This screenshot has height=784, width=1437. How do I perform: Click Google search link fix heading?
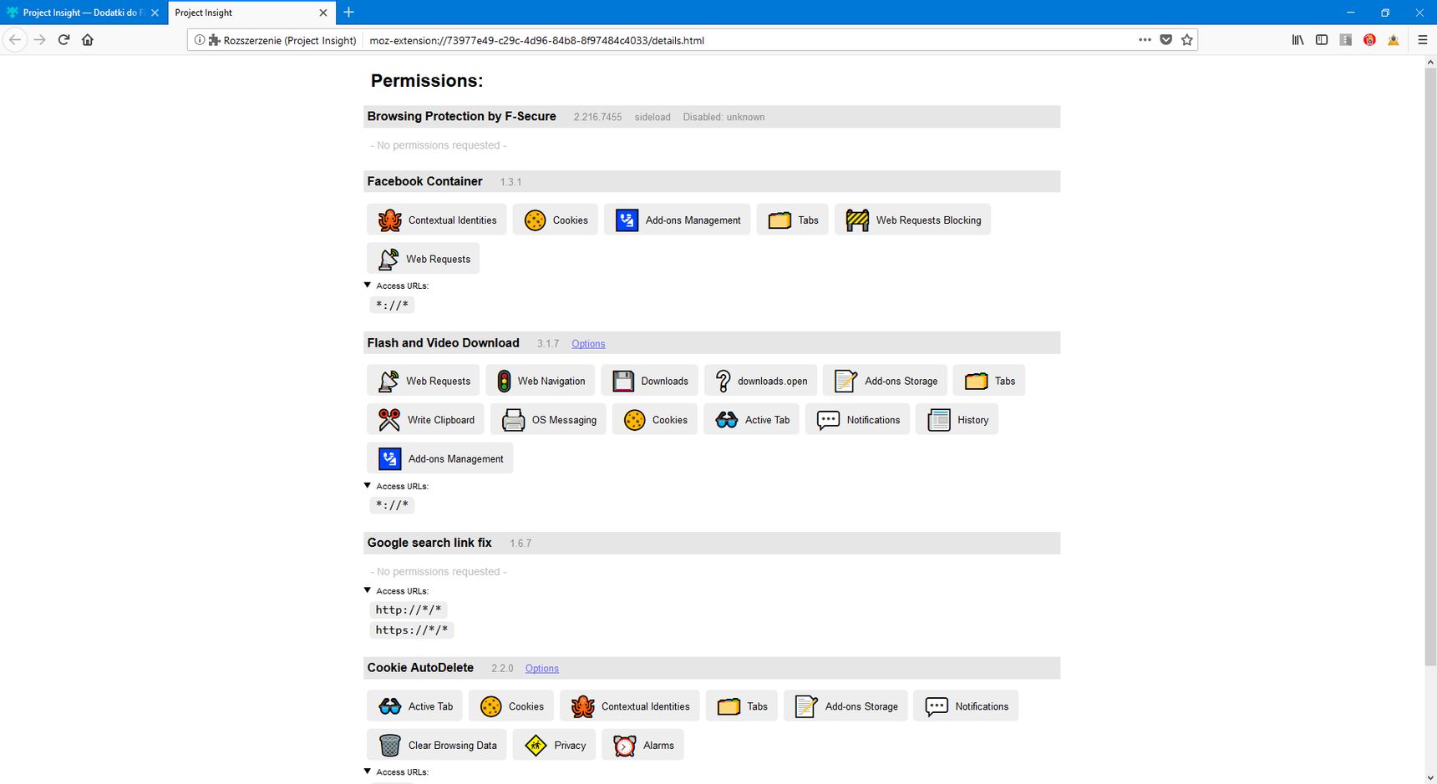429,543
